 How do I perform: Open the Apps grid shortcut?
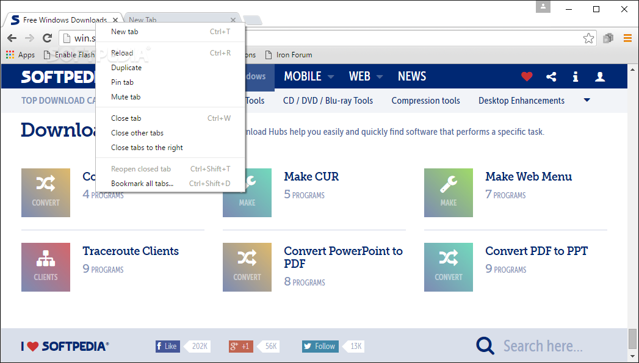(20, 54)
